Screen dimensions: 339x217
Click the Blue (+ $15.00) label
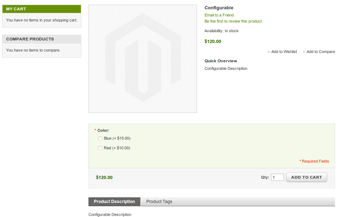pos(117,138)
